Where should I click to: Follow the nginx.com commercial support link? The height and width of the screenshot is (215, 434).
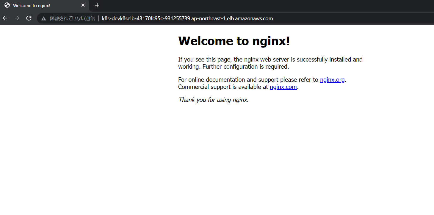[x=283, y=87]
